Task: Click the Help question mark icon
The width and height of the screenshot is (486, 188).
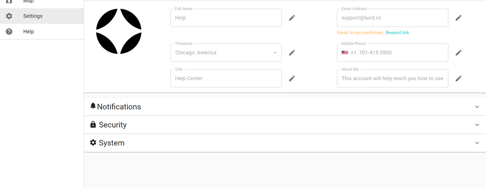Action: point(9,32)
